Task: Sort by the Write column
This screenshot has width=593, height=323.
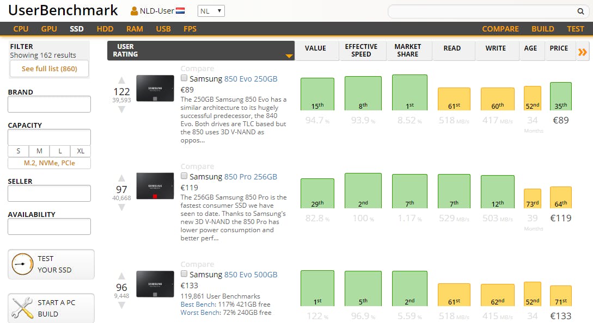Action: click(x=497, y=51)
